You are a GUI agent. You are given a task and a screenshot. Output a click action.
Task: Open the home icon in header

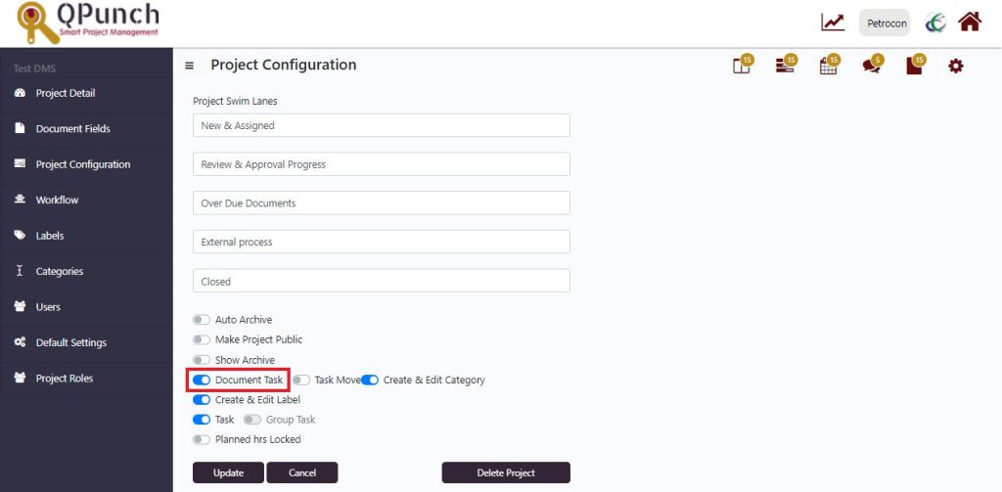(x=970, y=22)
